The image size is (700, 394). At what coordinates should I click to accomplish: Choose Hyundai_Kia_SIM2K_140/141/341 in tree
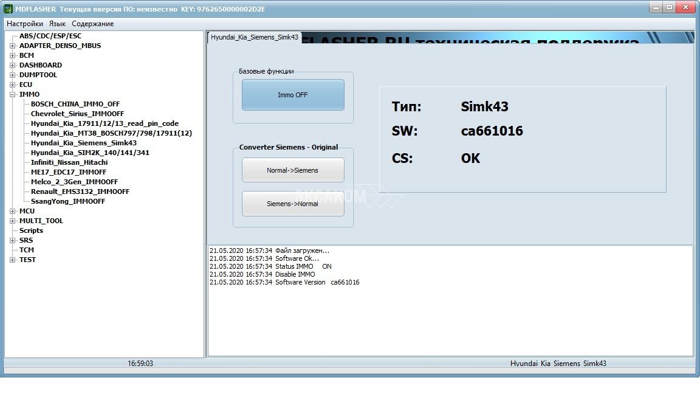[x=90, y=153]
